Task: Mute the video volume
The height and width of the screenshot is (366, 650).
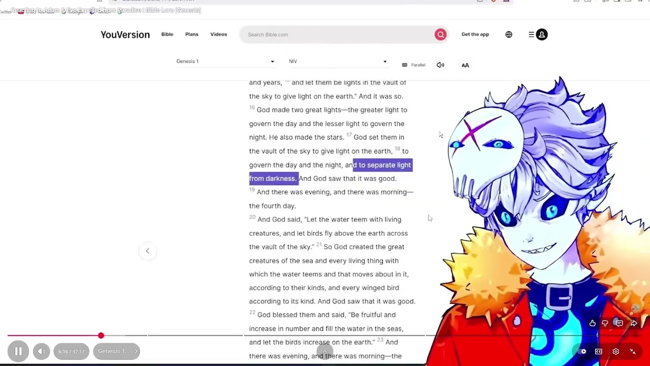Action: click(x=41, y=351)
